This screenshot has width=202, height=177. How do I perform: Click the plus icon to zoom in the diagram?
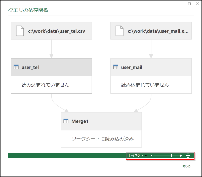point(180,156)
